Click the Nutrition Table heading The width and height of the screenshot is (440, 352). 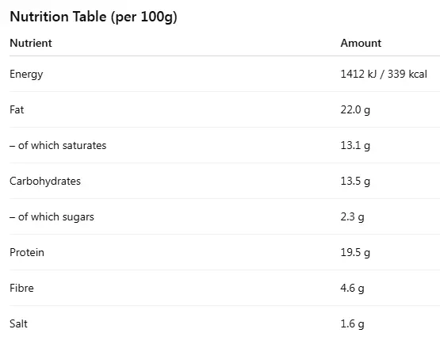(94, 17)
